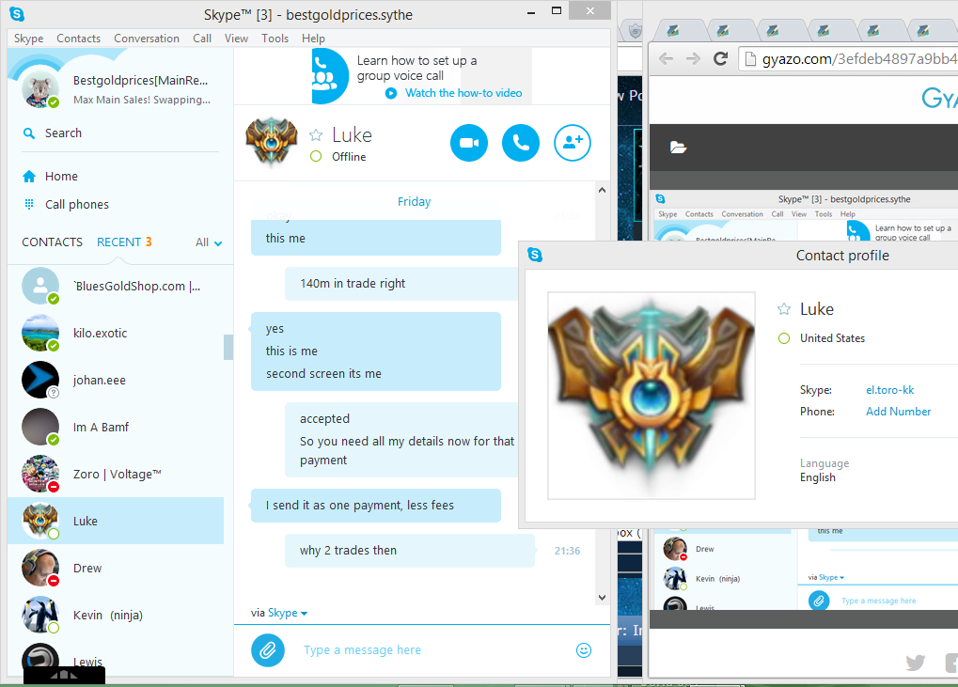Edit mood message Max Main Sales
The width and height of the screenshot is (958, 687).
click(142, 100)
